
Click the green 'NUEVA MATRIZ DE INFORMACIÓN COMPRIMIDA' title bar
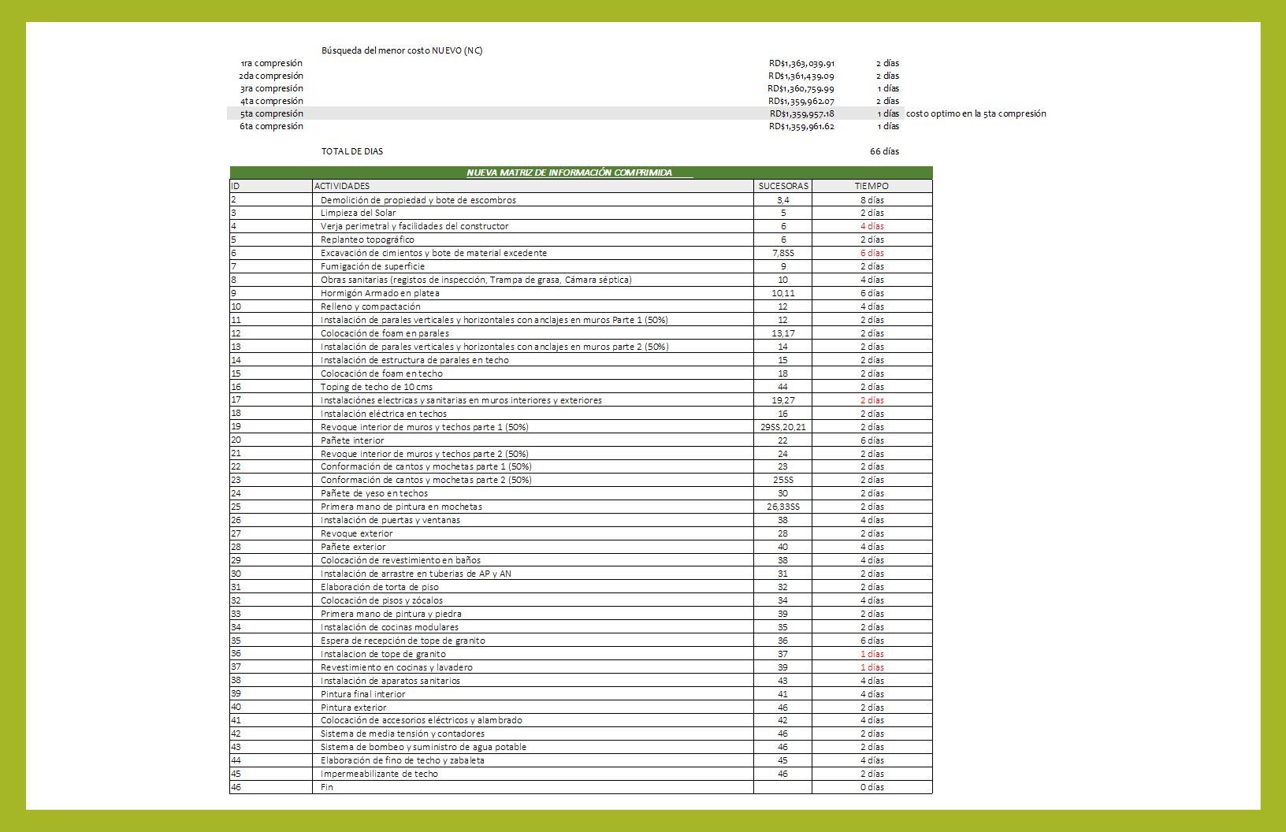click(581, 173)
